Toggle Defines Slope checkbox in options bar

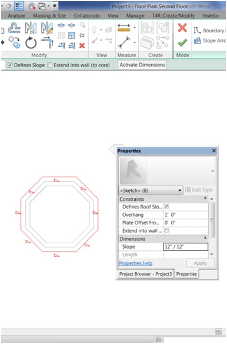point(10,65)
